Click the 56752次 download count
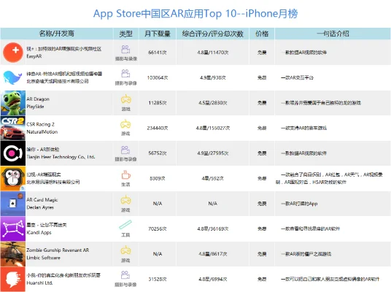The image size is (391, 292). tap(158, 153)
